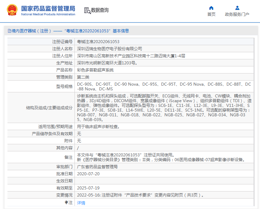Click the 附件 label cell
The image size is (260, 209).
click(x=68, y=141)
